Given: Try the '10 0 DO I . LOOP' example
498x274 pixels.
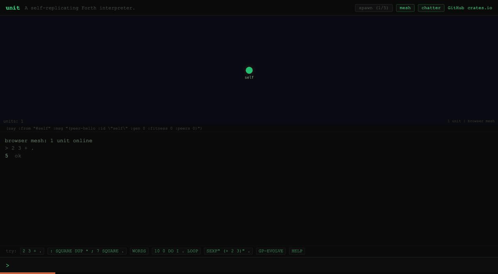Looking at the screenshot, I should [176, 251].
